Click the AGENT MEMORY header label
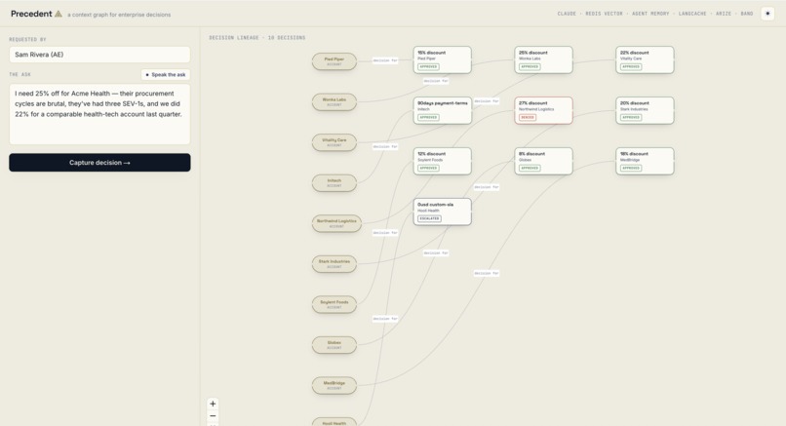Viewport: 786px width, 426px height. point(650,14)
